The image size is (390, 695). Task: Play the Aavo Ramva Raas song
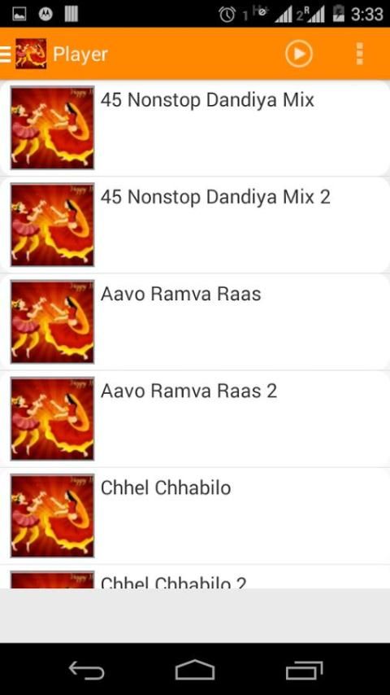point(195,321)
